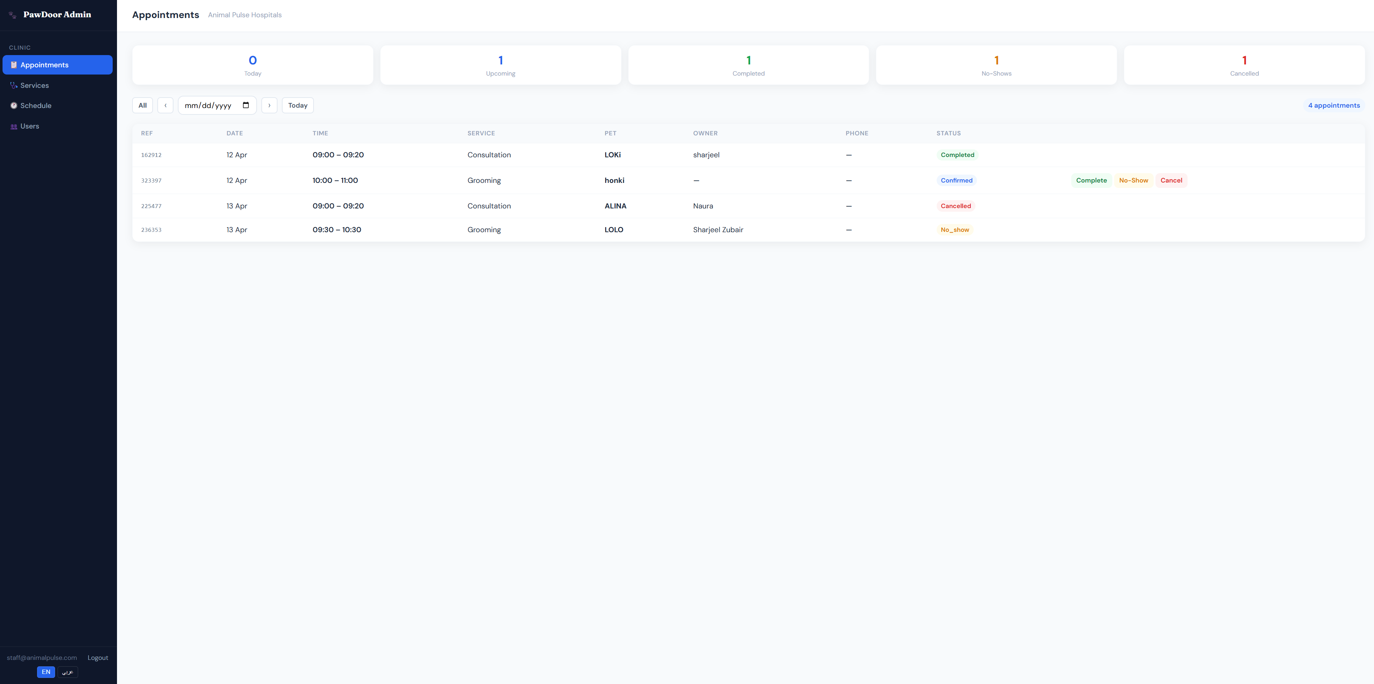This screenshot has width=1374, height=684.
Task: Open Users via the people icon
Action: pos(13,126)
